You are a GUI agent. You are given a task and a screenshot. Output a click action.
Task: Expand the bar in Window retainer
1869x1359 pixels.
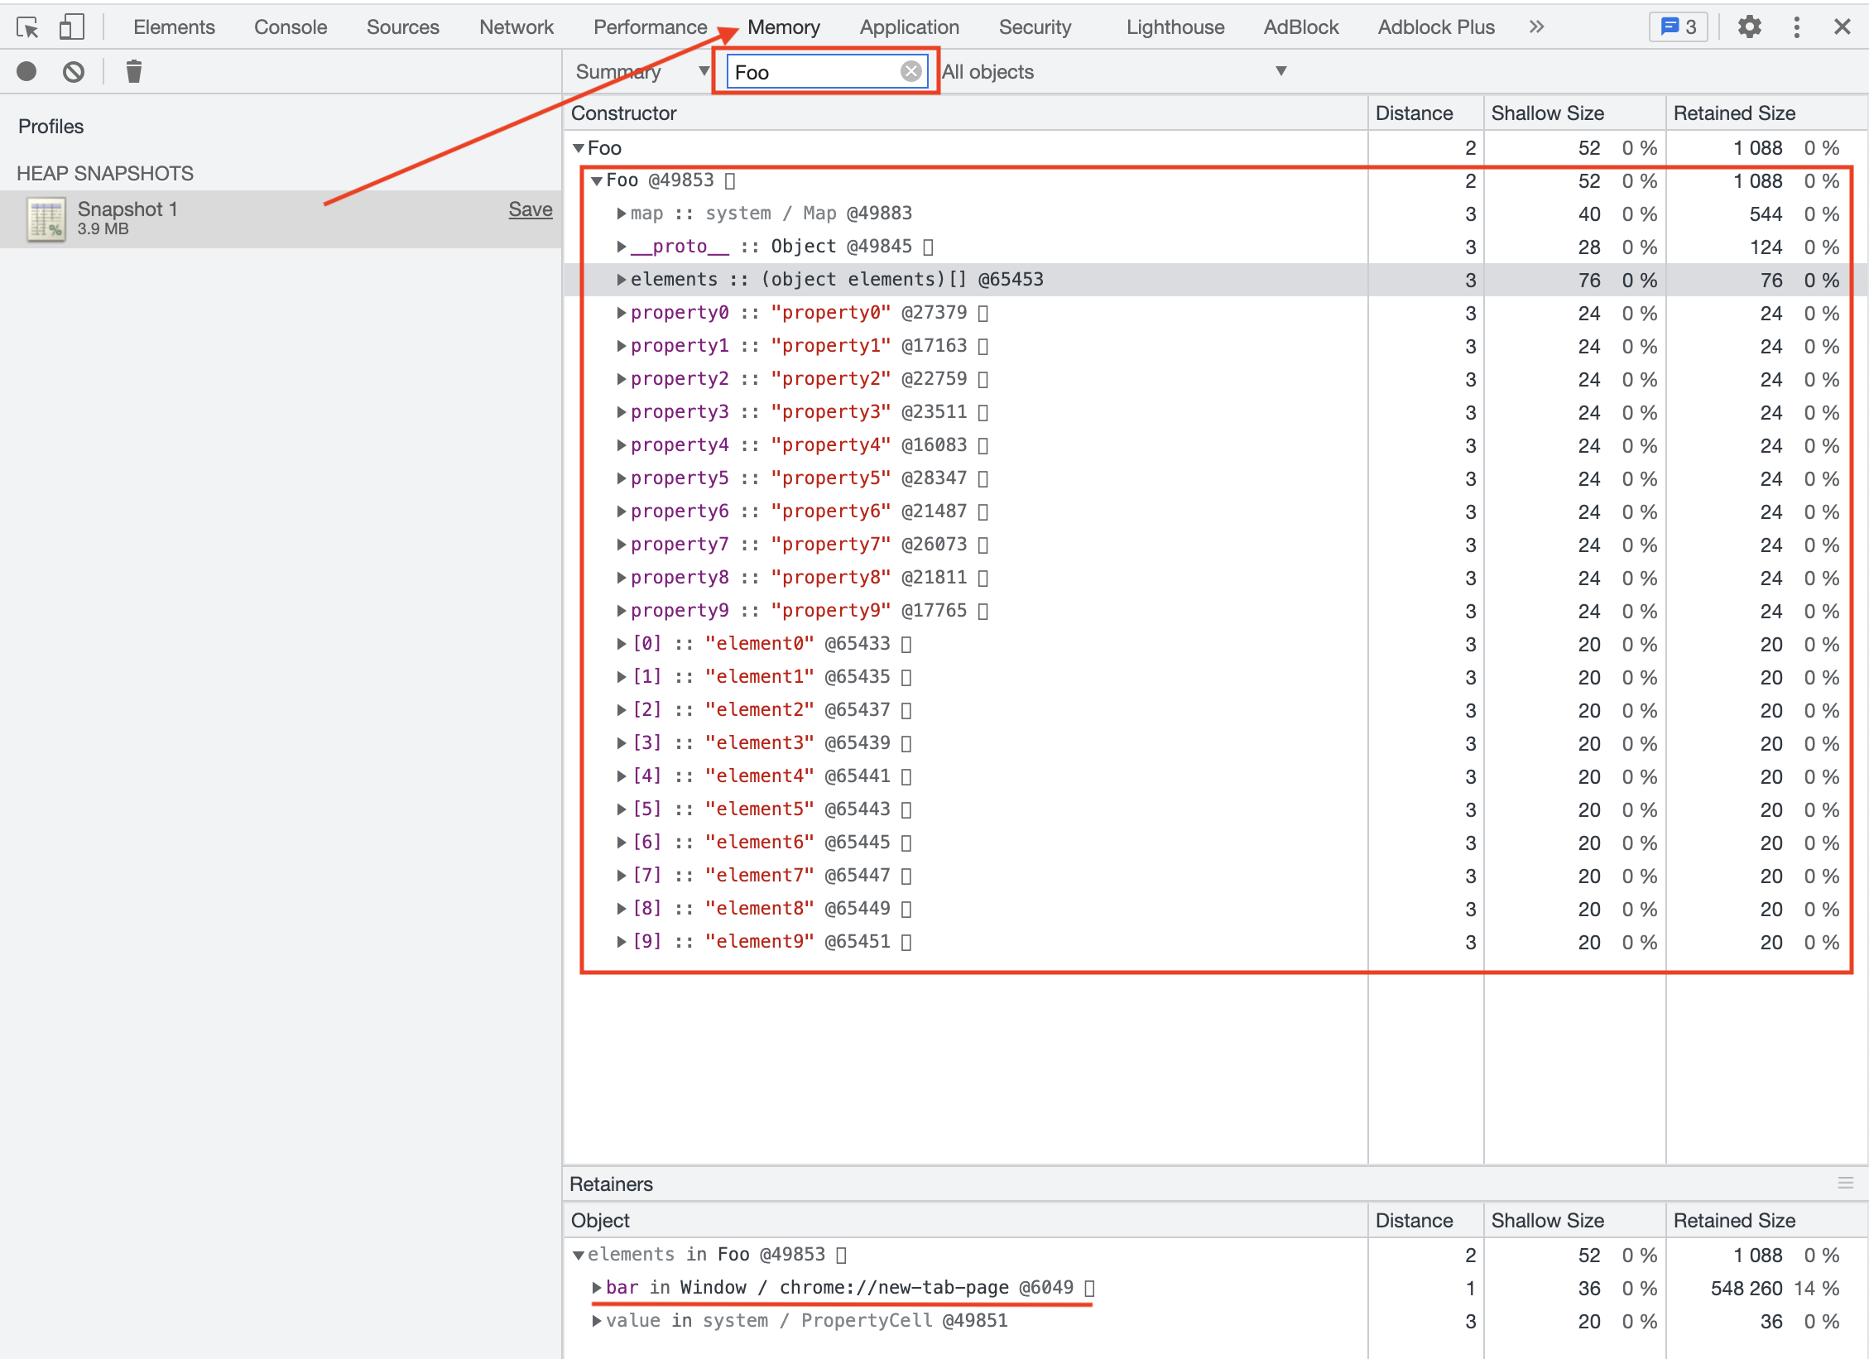596,1288
